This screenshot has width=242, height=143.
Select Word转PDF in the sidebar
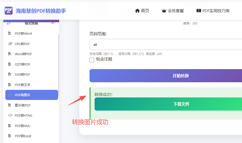click(32, 54)
